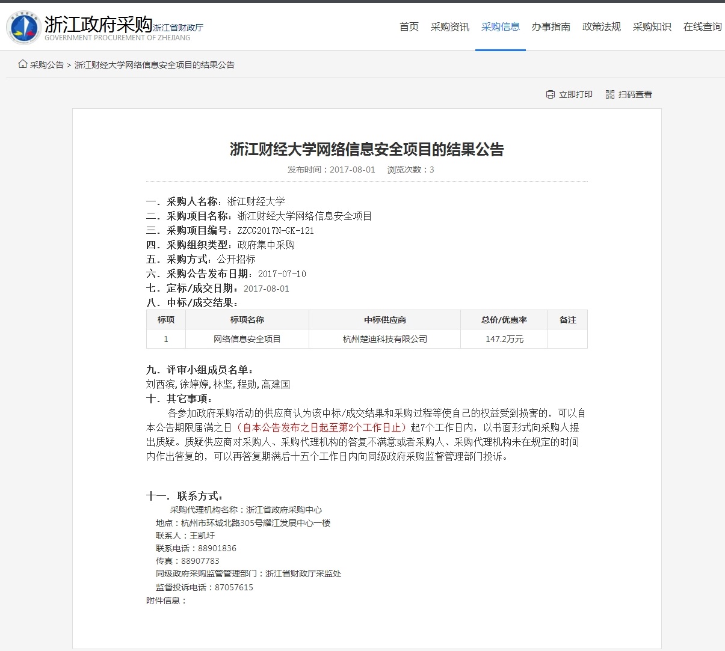Click price cell 147.2万元
The image size is (725, 651).
click(x=504, y=339)
